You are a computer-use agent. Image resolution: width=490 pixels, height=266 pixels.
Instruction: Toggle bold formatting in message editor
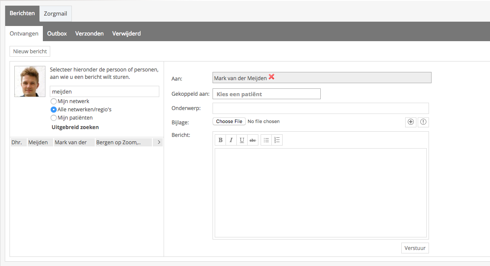coord(221,140)
